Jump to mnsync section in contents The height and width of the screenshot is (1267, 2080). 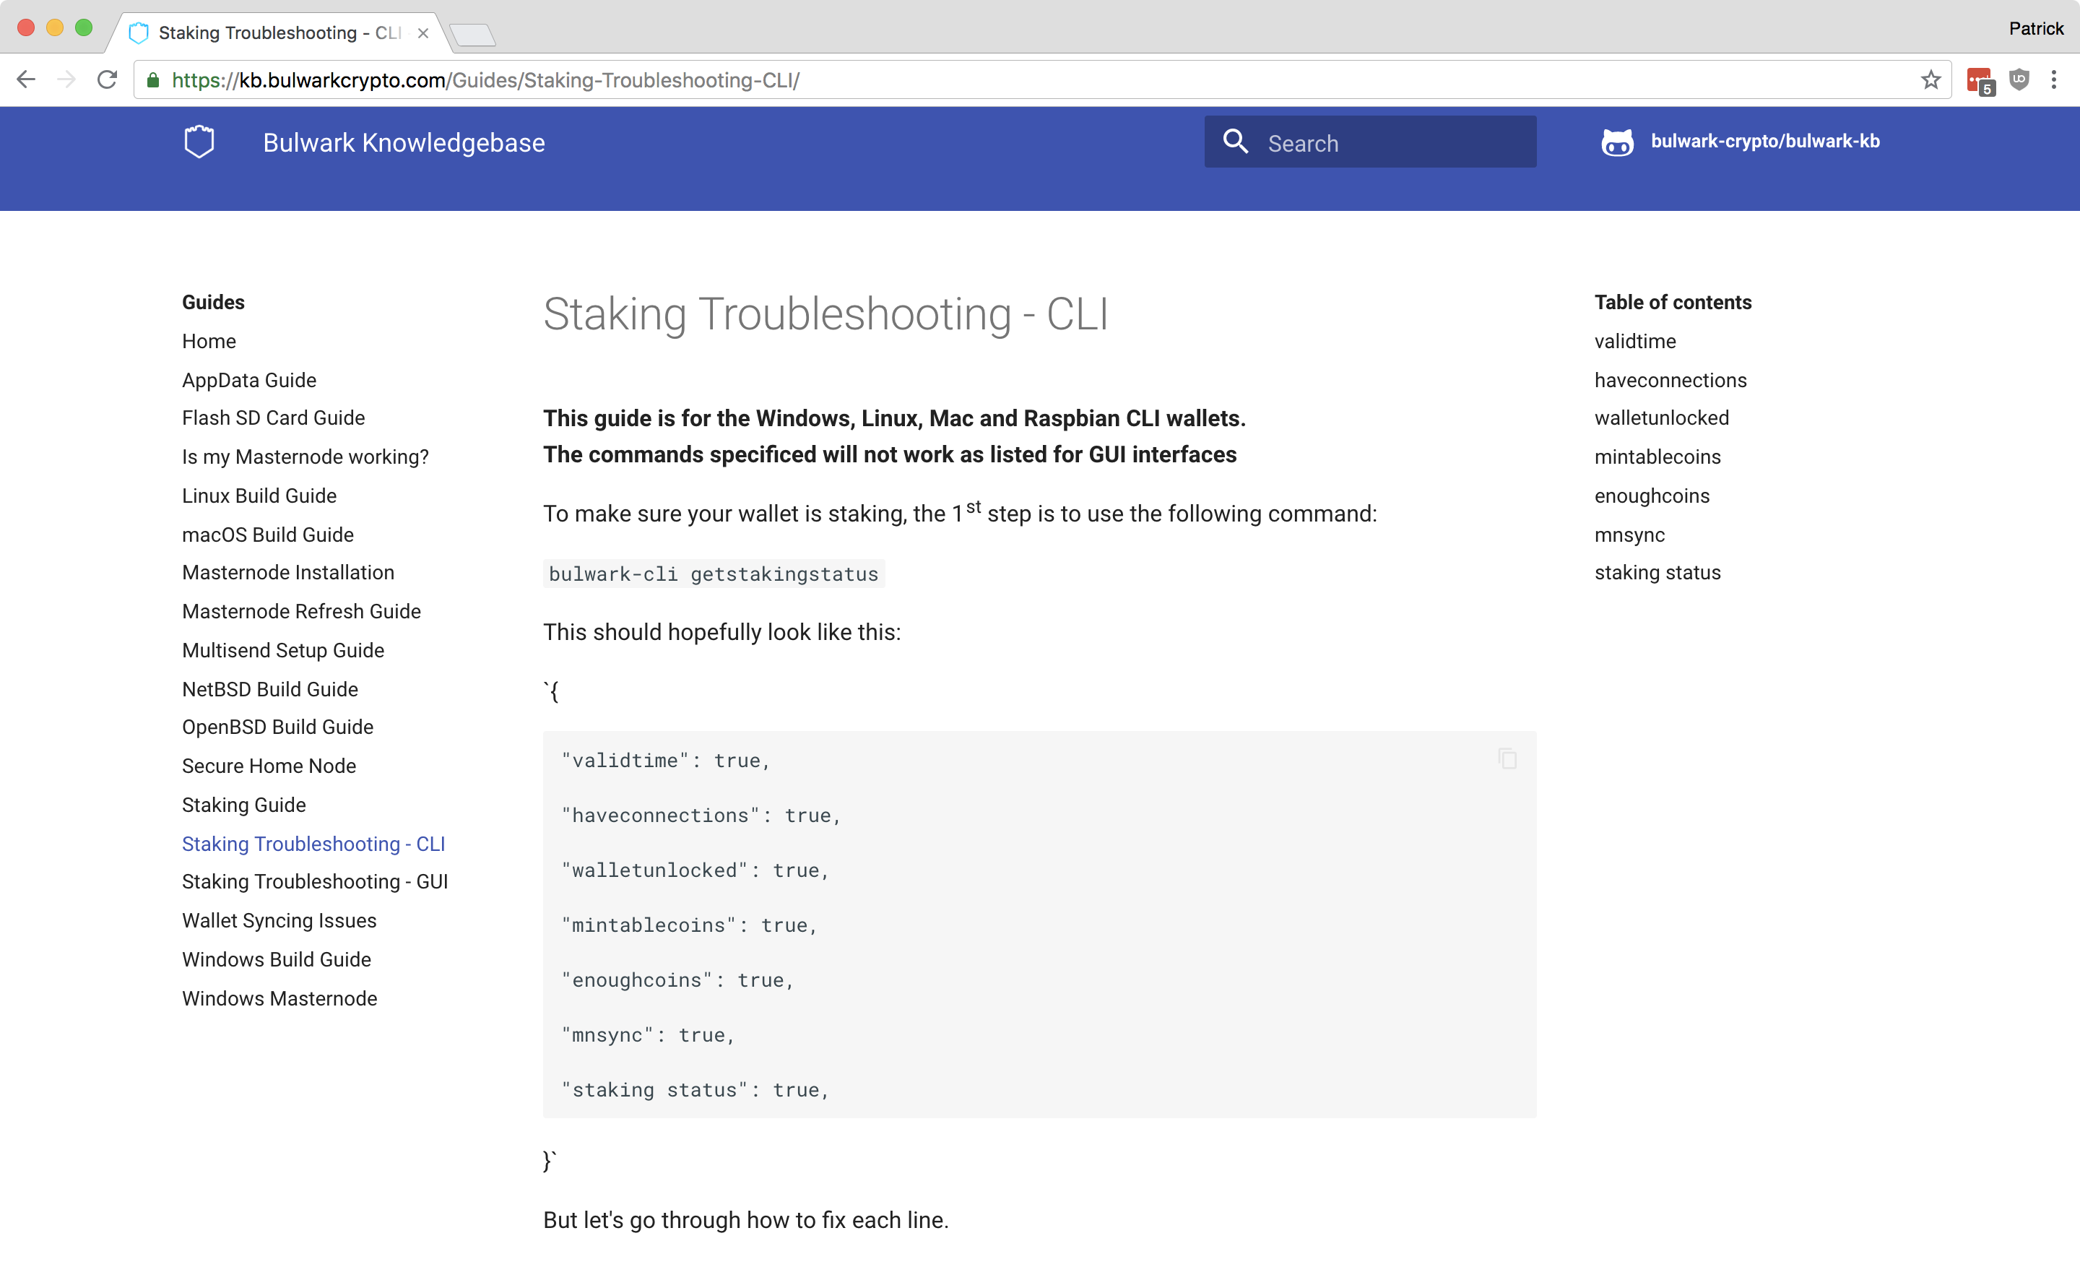[1629, 535]
